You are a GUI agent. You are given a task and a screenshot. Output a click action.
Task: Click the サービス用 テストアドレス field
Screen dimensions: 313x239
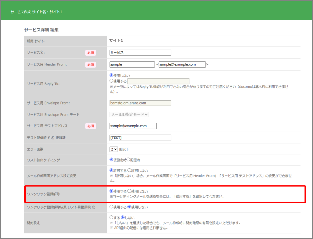coord(133,126)
